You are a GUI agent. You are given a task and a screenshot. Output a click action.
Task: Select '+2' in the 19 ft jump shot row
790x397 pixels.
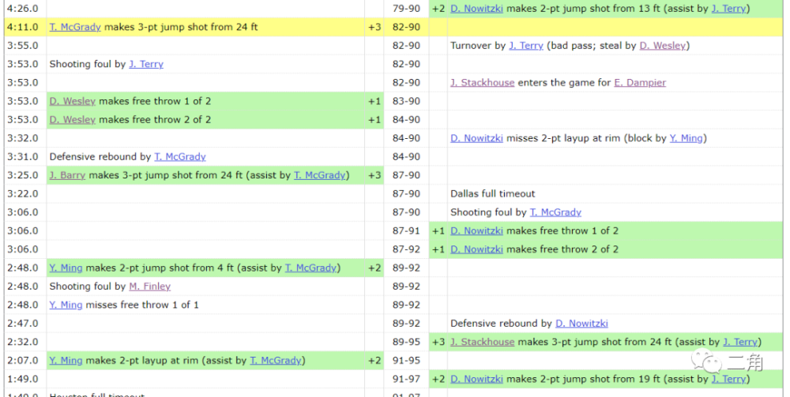point(438,380)
